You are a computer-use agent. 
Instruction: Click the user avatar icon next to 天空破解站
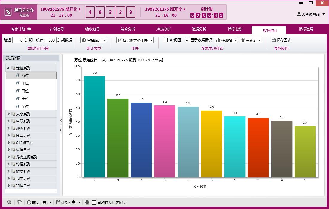[298, 14]
